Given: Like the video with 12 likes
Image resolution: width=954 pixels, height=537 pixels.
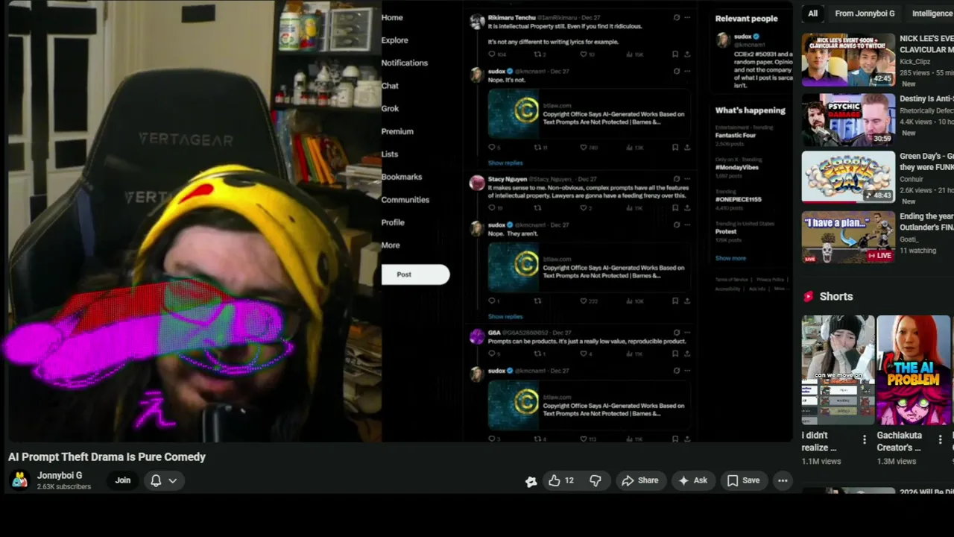Looking at the screenshot, I should (x=561, y=481).
